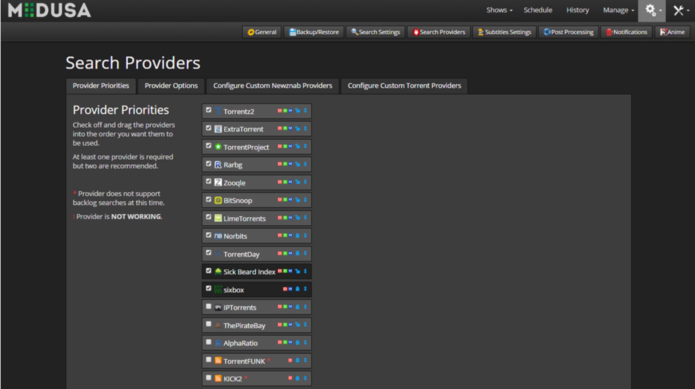Viewport: 695px width, 389px height.
Task: Click the TorrentFUNK RSS icon
Action: point(218,361)
